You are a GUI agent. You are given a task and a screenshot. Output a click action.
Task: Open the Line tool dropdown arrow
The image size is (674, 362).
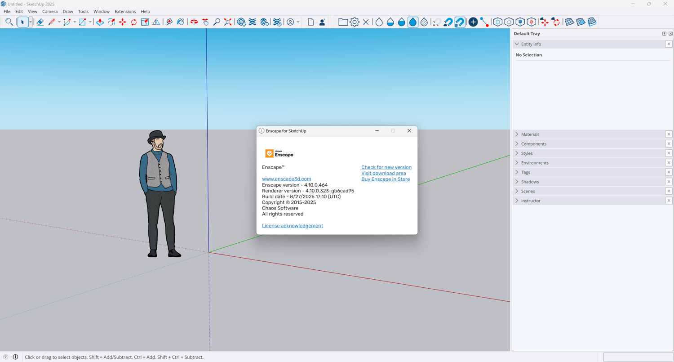tap(59, 22)
